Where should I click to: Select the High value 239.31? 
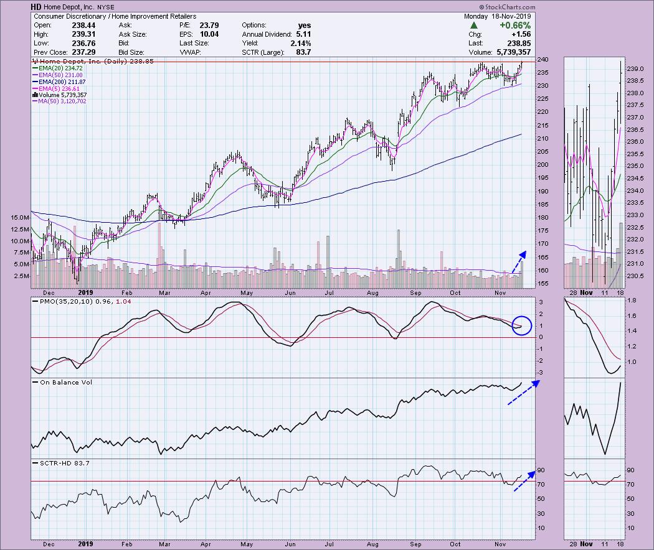click(x=83, y=34)
